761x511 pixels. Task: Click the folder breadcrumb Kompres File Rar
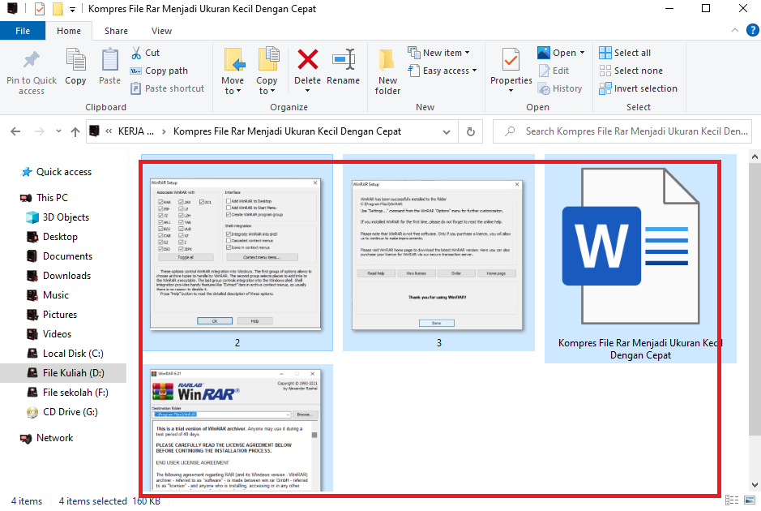287,131
